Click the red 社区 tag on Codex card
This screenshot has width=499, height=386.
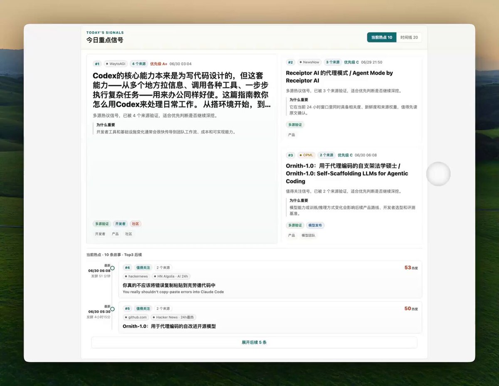136,224
